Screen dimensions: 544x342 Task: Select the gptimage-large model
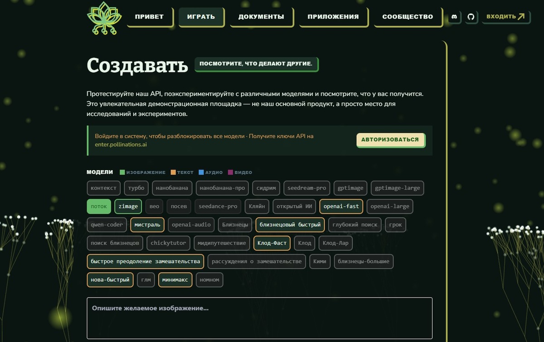click(x=398, y=188)
